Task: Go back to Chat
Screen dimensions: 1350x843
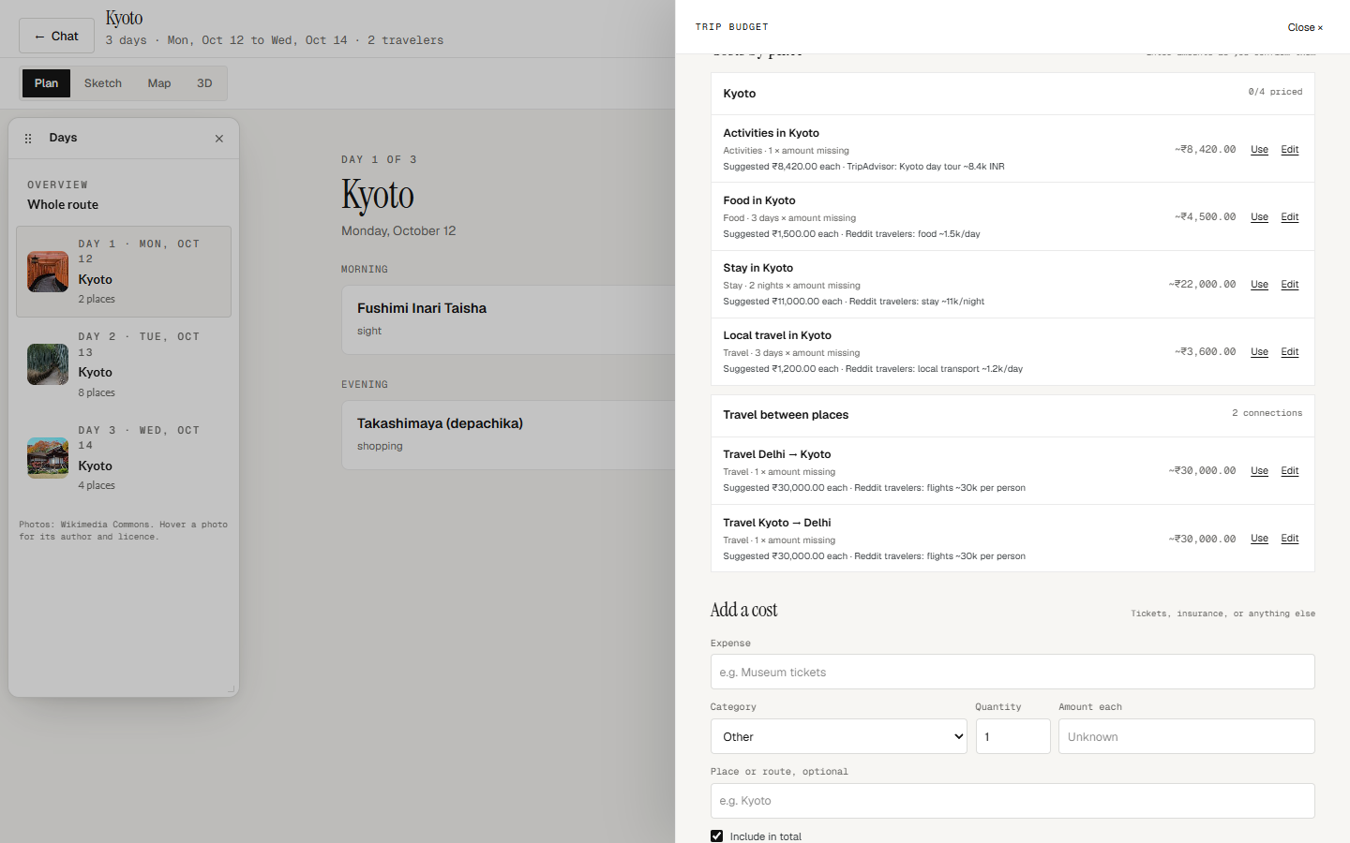Action: pos(56,36)
